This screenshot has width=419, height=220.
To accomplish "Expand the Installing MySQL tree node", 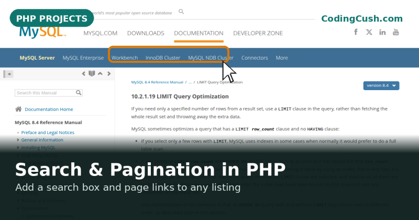I will pos(18,148).
